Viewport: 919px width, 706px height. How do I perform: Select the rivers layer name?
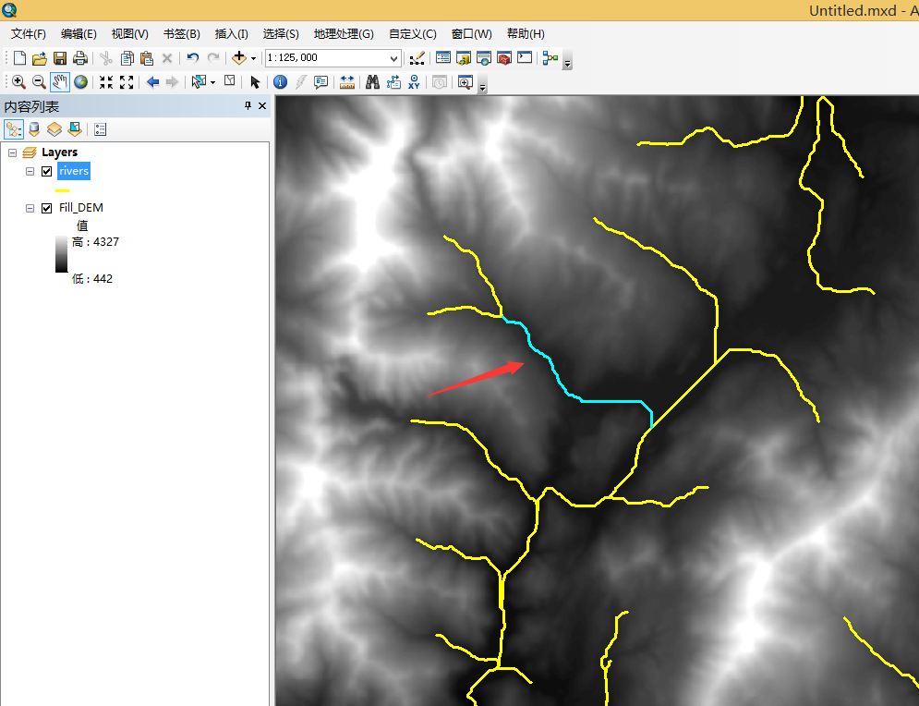point(74,171)
